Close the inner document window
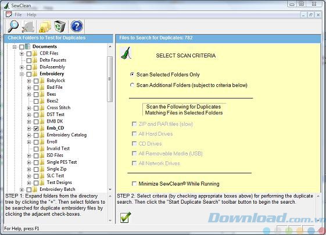326x235 pixels. [x=318, y=15]
